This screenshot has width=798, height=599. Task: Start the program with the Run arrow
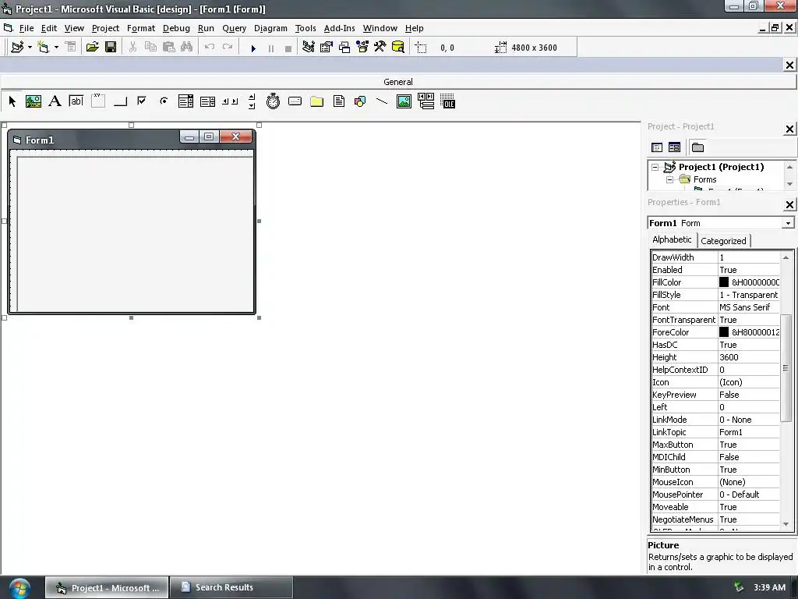coord(253,48)
